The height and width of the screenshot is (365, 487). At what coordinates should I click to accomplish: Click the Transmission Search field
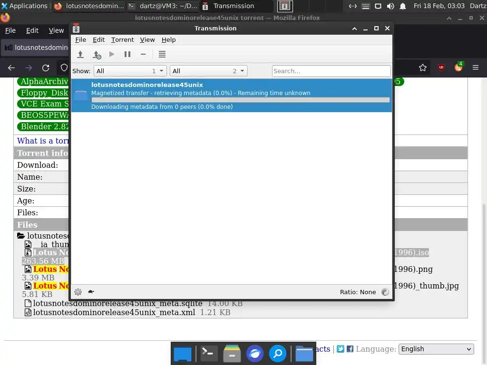(x=331, y=71)
